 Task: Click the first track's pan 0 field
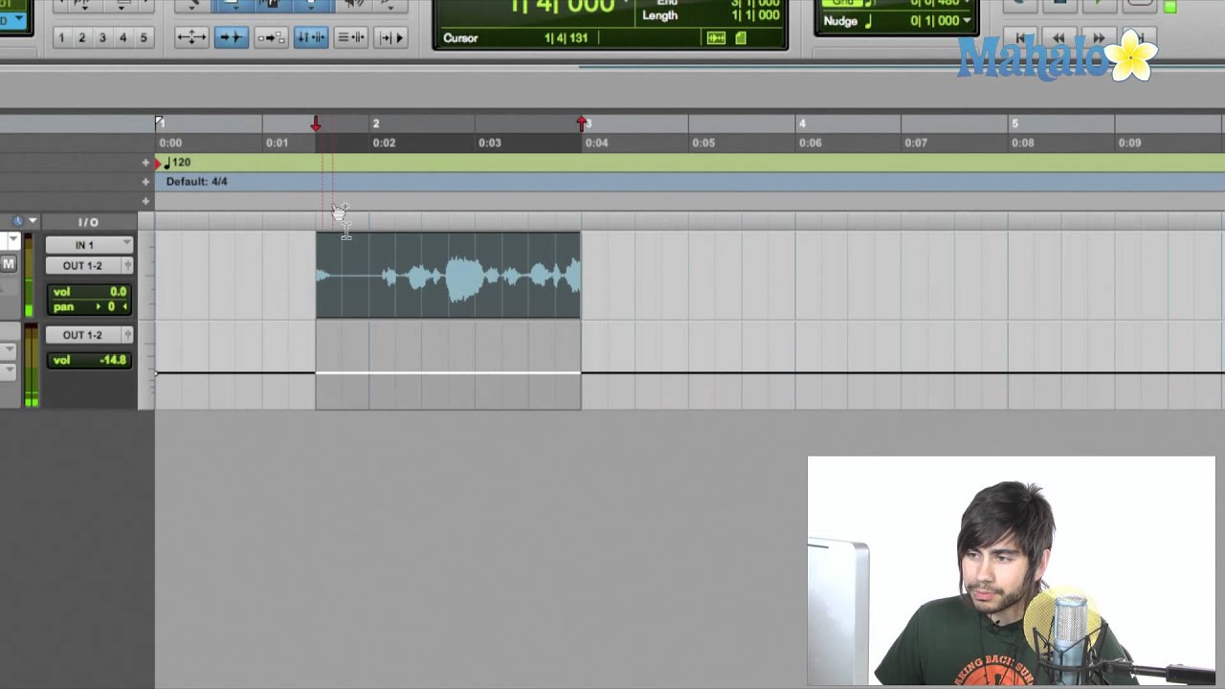point(90,307)
